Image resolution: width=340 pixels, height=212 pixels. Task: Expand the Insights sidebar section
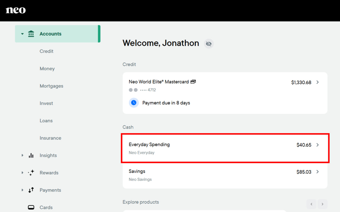(x=22, y=155)
